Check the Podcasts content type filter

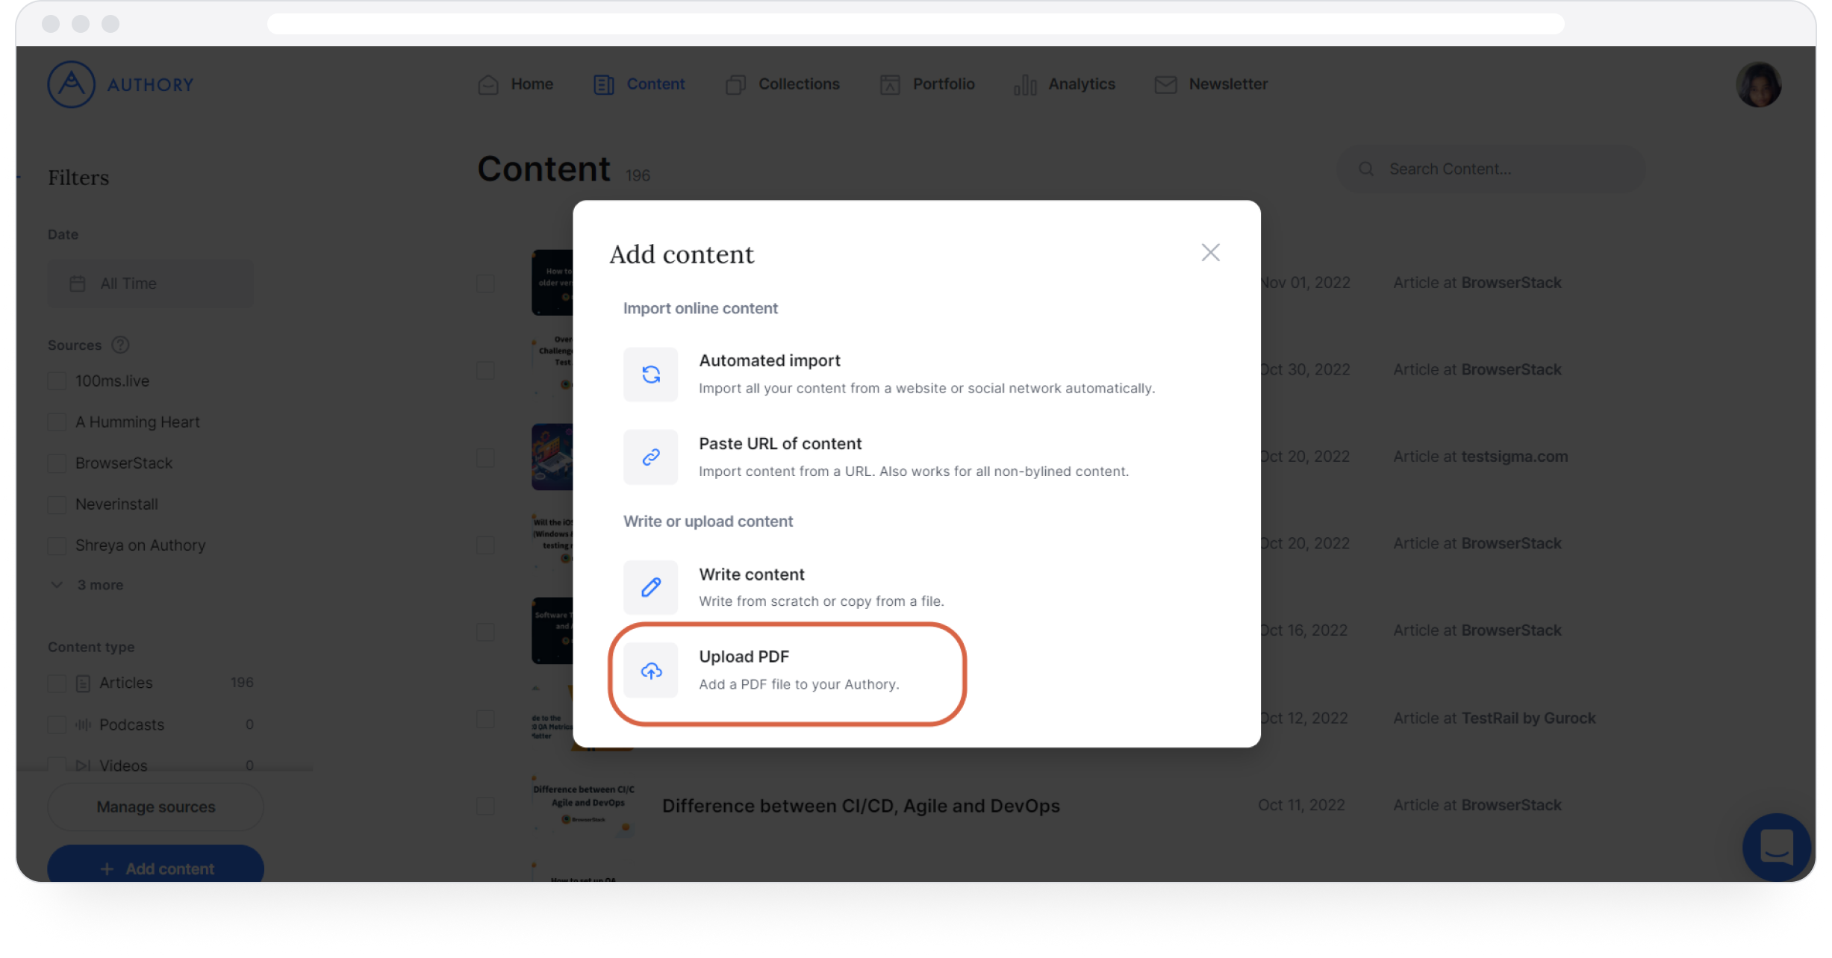57,725
